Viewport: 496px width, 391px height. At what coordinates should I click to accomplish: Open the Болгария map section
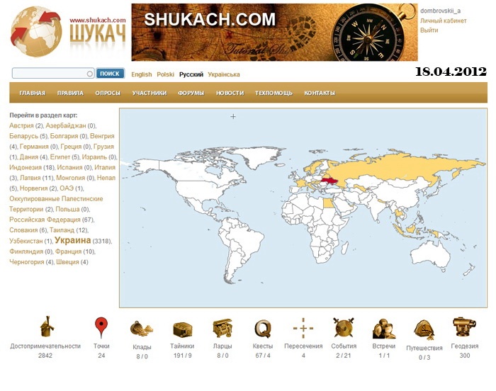point(64,136)
